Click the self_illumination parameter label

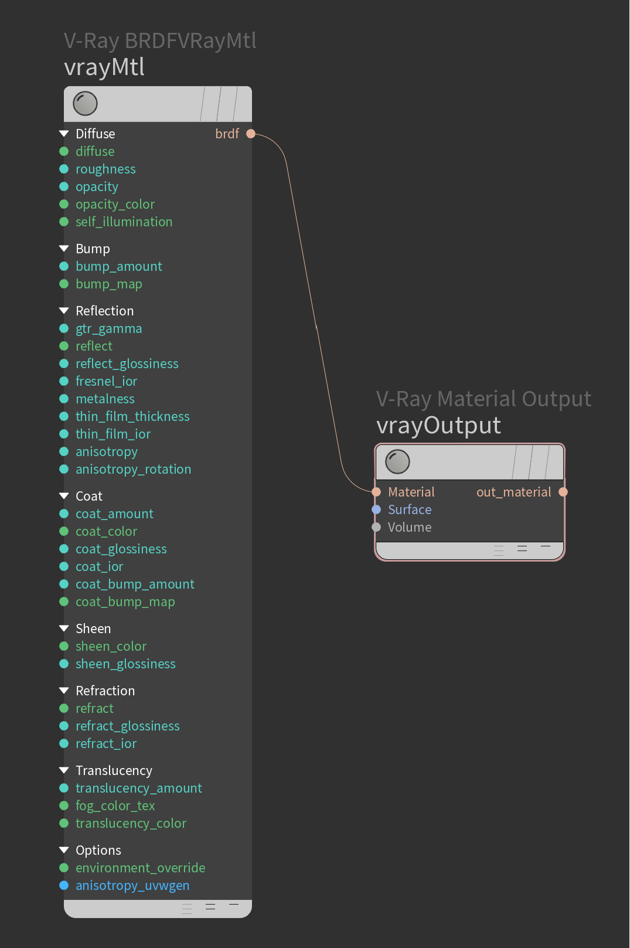point(124,222)
